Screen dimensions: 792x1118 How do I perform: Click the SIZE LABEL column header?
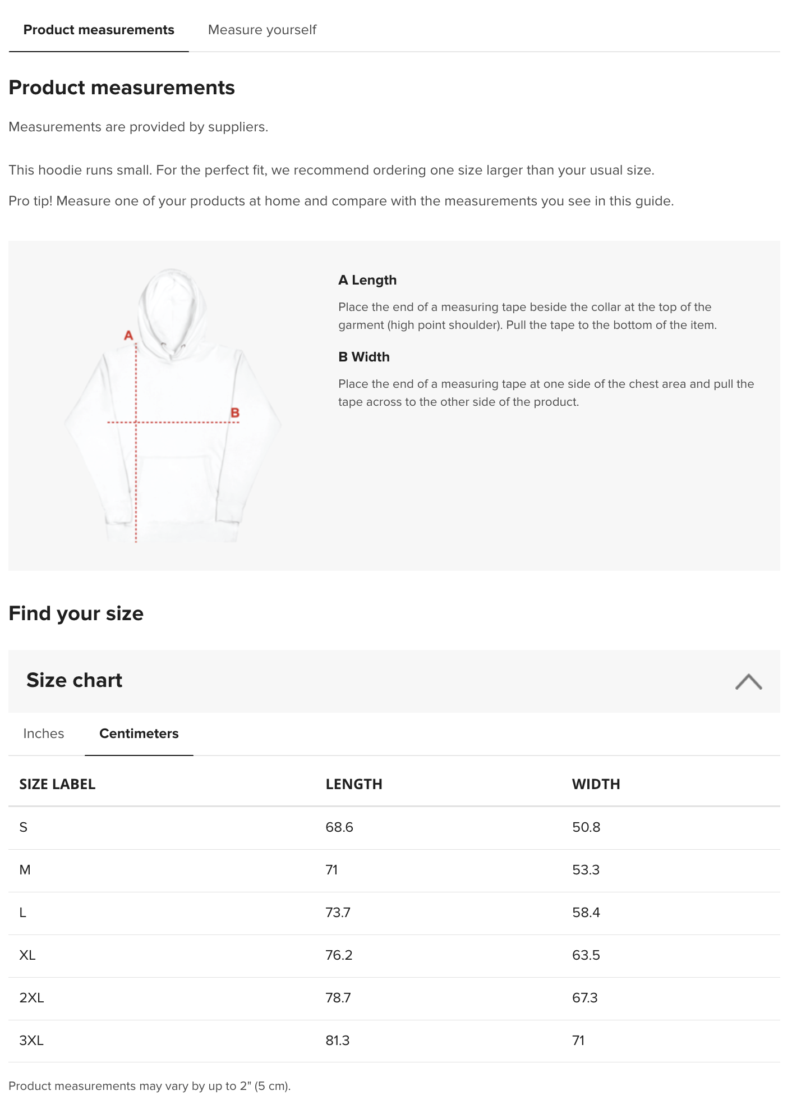coord(57,784)
